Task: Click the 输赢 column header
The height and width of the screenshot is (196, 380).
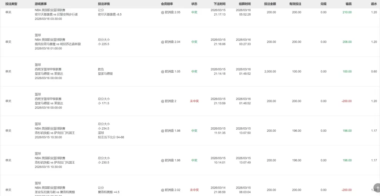Action: coord(348,4)
